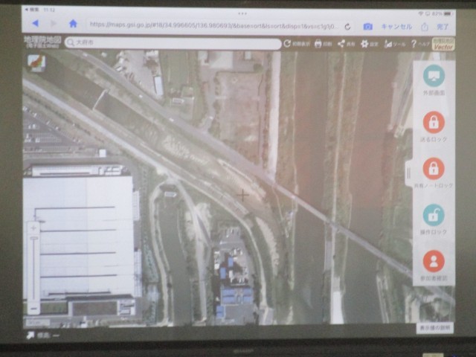The width and height of the screenshot is (476, 357).
Task: Reload the page with the refresh icon
Action: tap(347, 27)
